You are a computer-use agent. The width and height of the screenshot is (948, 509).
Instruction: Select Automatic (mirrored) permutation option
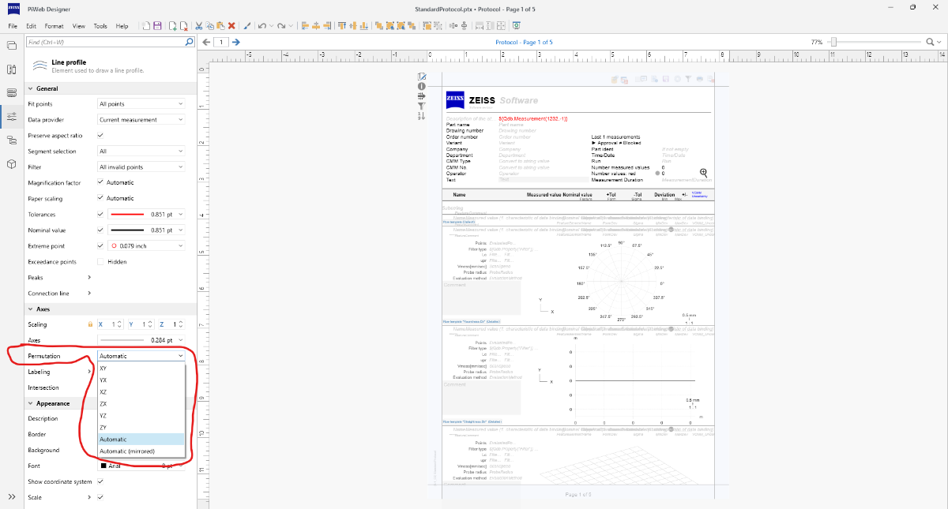tap(127, 451)
